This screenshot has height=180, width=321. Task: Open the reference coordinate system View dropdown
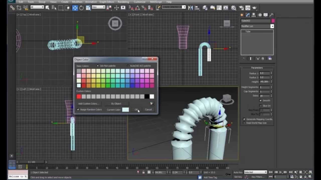tap(98, 7)
